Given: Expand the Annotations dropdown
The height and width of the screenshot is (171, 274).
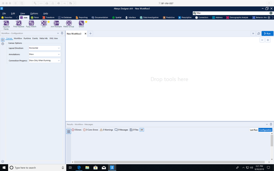Looking at the screenshot, I should [59, 54].
